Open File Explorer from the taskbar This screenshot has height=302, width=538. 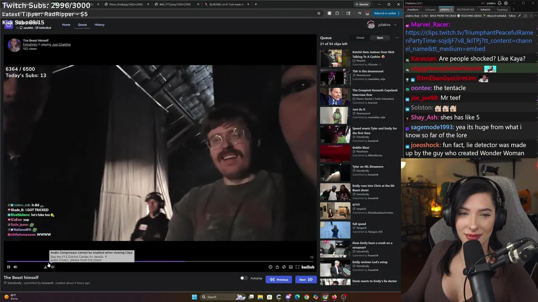tap(260, 297)
